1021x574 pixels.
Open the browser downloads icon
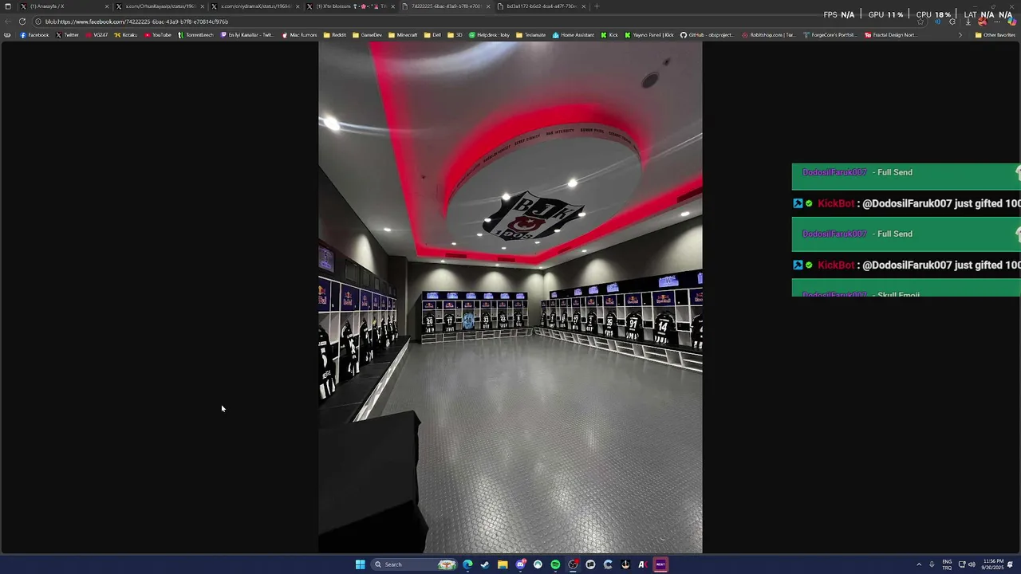pos(968,22)
